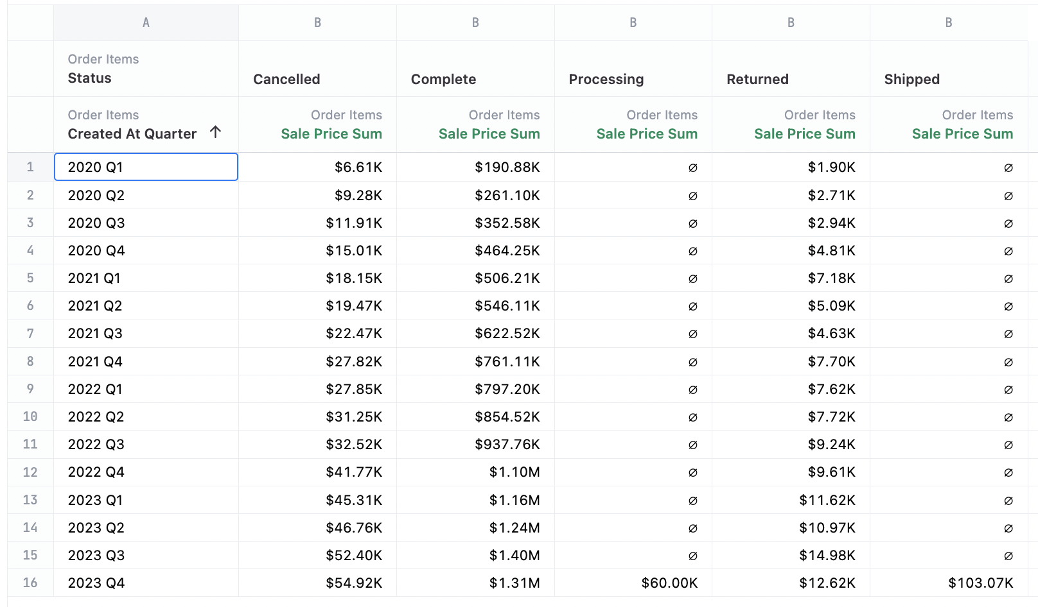1038x607 pixels.
Task: Click the ascending sort arrow beside Created At Quarter
Action: point(215,132)
